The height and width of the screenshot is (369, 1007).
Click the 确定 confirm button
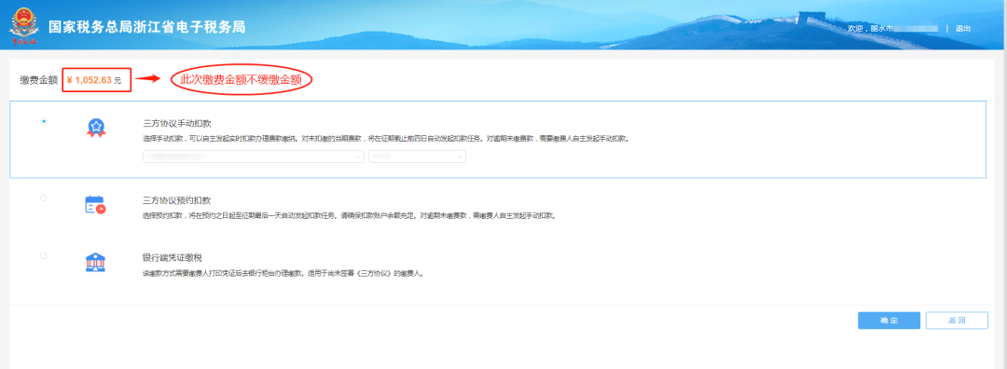pos(889,321)
